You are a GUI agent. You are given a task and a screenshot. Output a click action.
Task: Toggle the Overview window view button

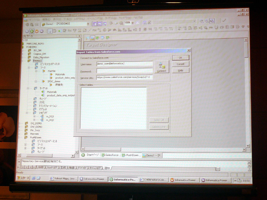(104, 24)
